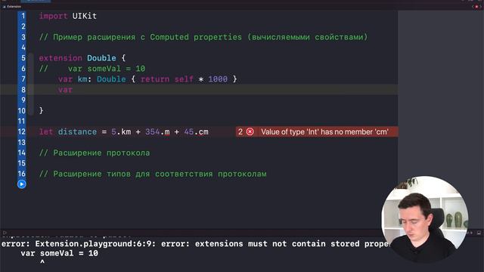
Task: Click the number 1000 on line 7
Action: coord(218,79)
